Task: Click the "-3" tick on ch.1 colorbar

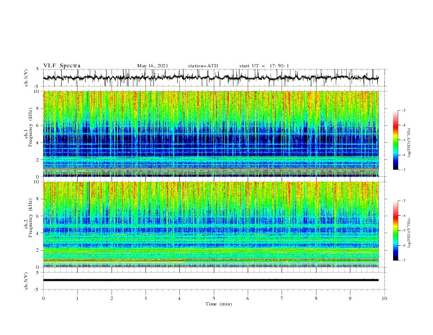Action: 403,110
